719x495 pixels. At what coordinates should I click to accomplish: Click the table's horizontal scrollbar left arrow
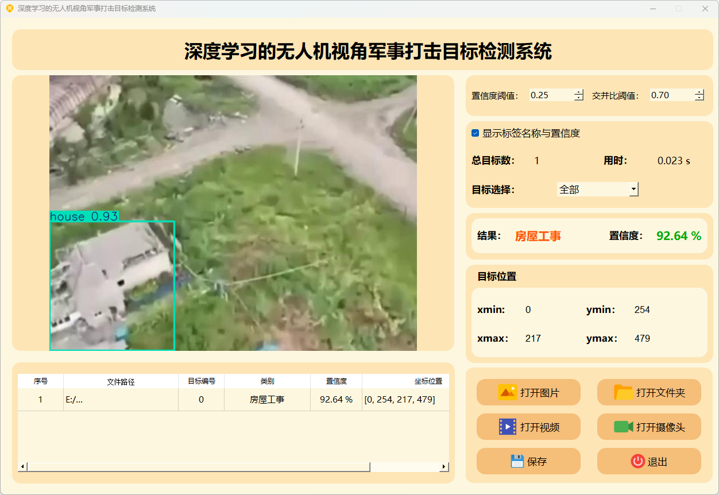click(23, 467)
